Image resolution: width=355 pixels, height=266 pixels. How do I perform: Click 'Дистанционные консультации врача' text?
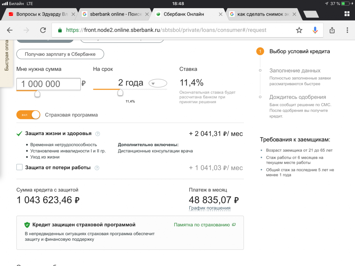point(155,151)
